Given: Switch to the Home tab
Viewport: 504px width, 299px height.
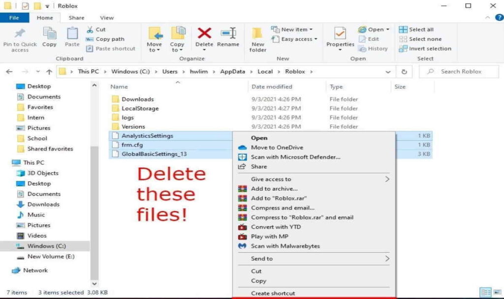Looking at the screenshot, I should 45,18.
